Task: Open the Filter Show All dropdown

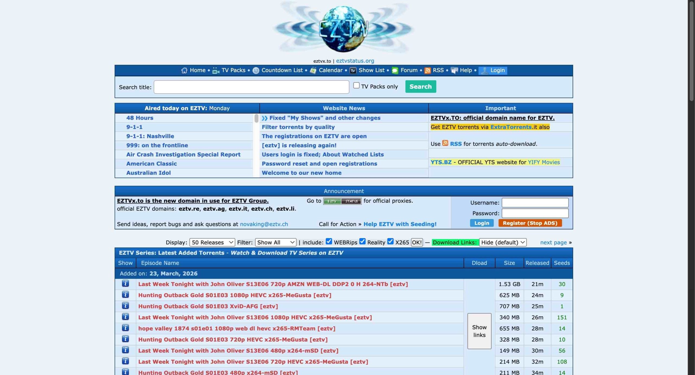Action: (x=276, y=242)
